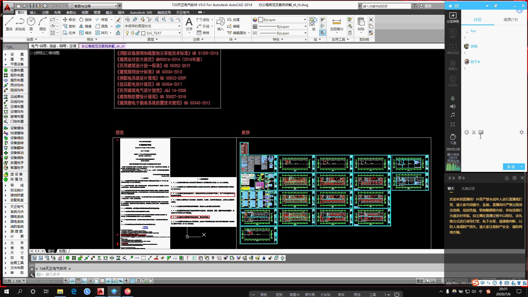
Task: Activate the 移动 move command
Action: 69,20
